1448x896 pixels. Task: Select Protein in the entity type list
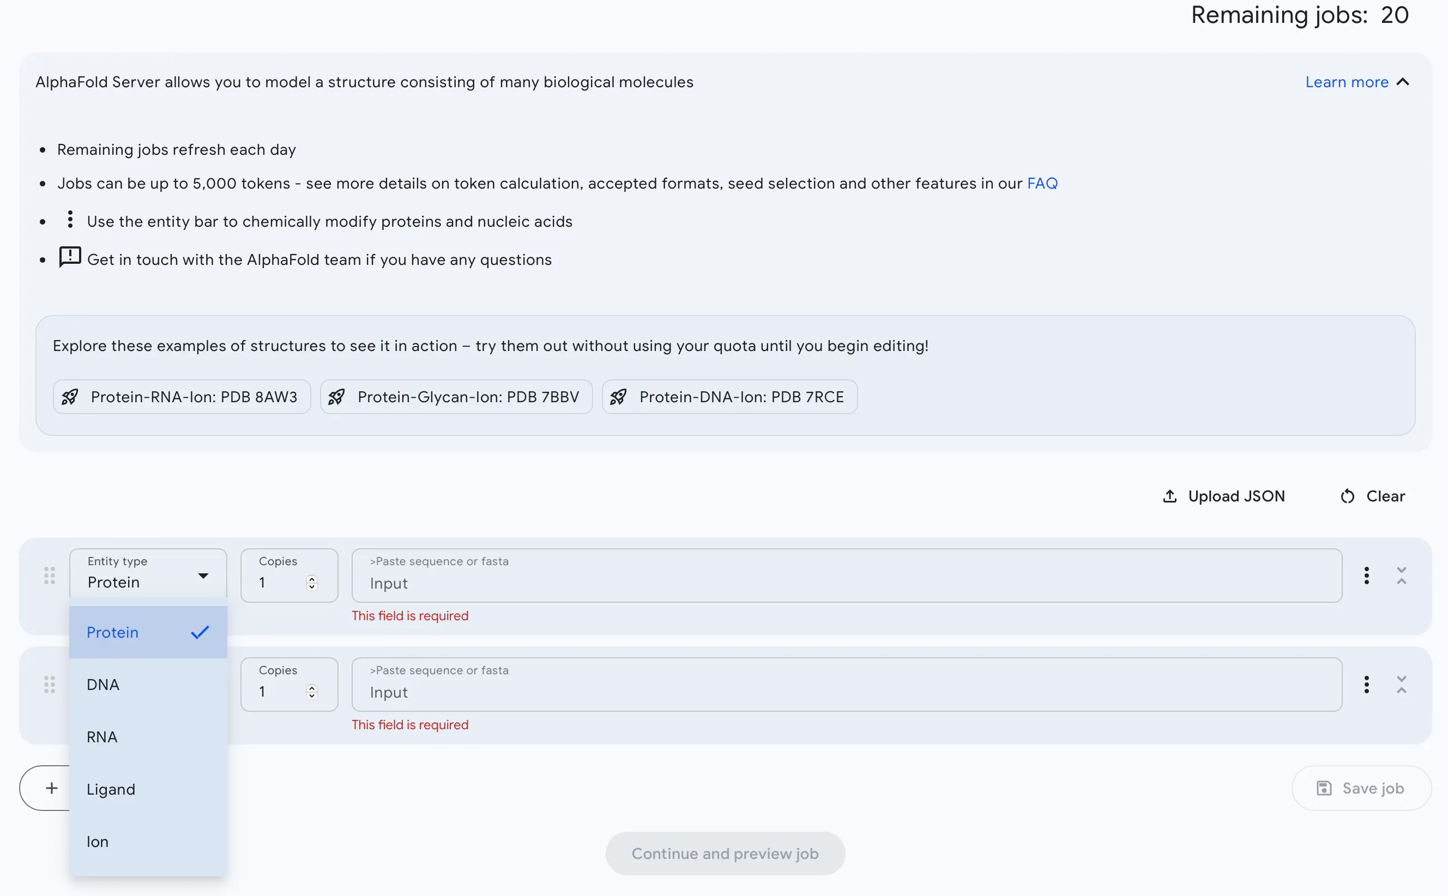148,632
